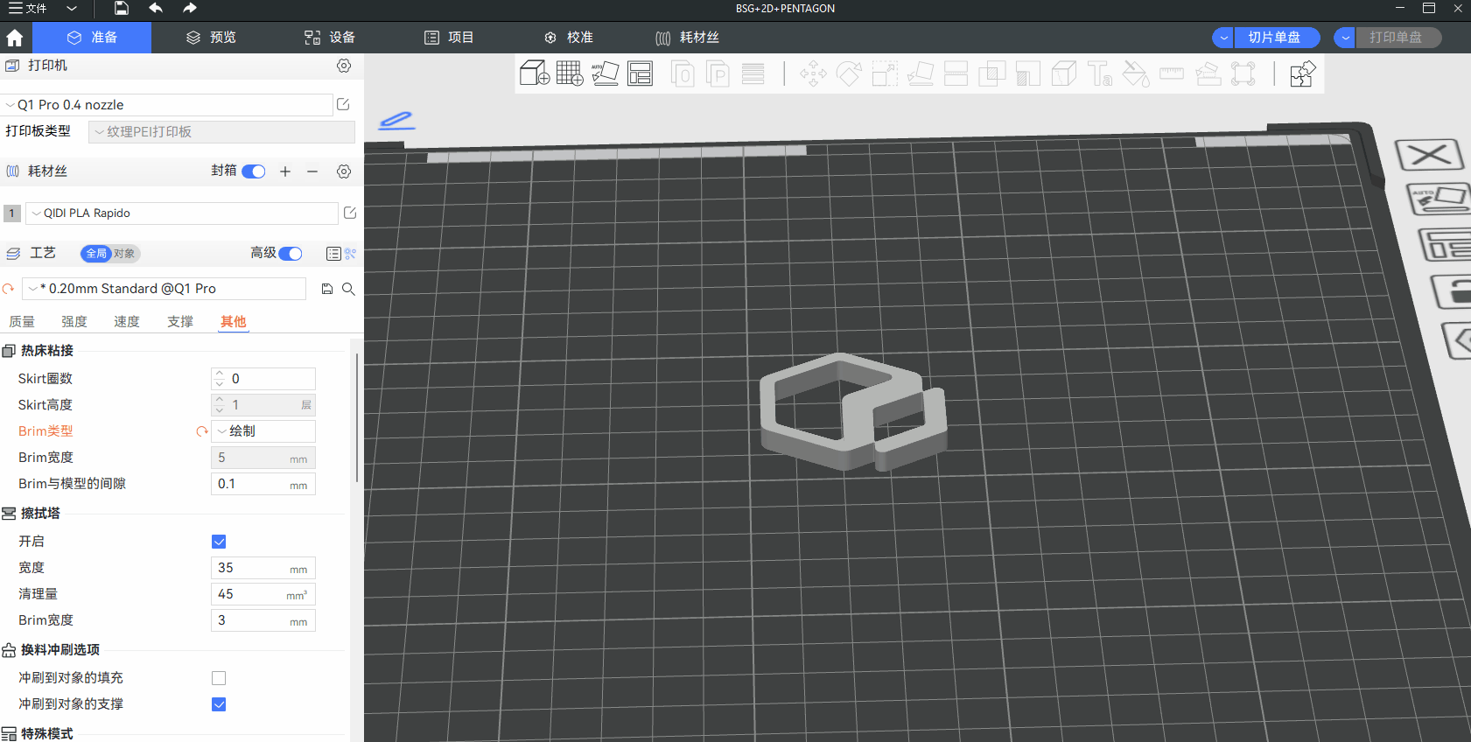Save the process preset with floppy icon
The height and width of the screenshot is (742, 1471).
pos(327,289)
